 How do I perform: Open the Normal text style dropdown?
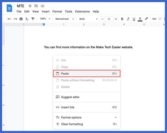64,19
